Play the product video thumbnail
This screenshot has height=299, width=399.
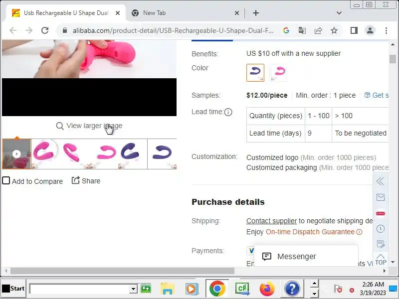click(16, 154)
